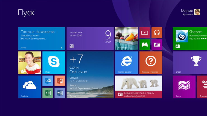Open the People tile with woman photo

[x=29, y=63]
